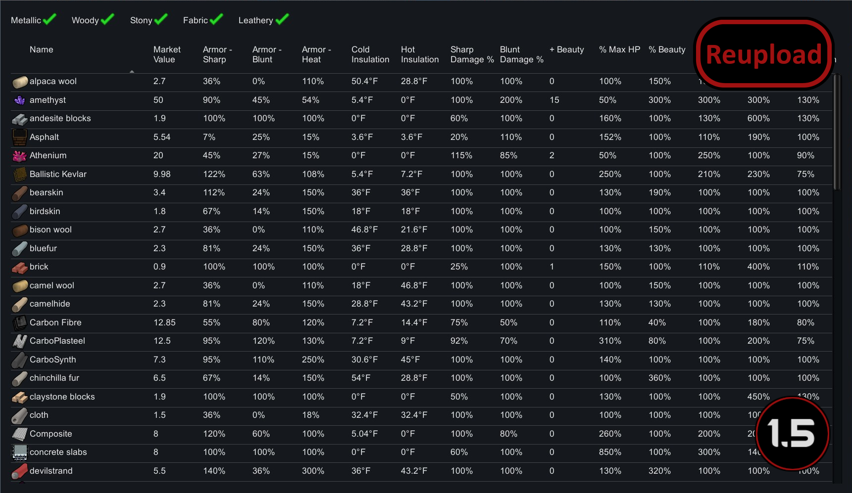Viewport: 852px width, 493px height.
Task: Select the Ballistic Kevlar row
Action: point(58,174)
